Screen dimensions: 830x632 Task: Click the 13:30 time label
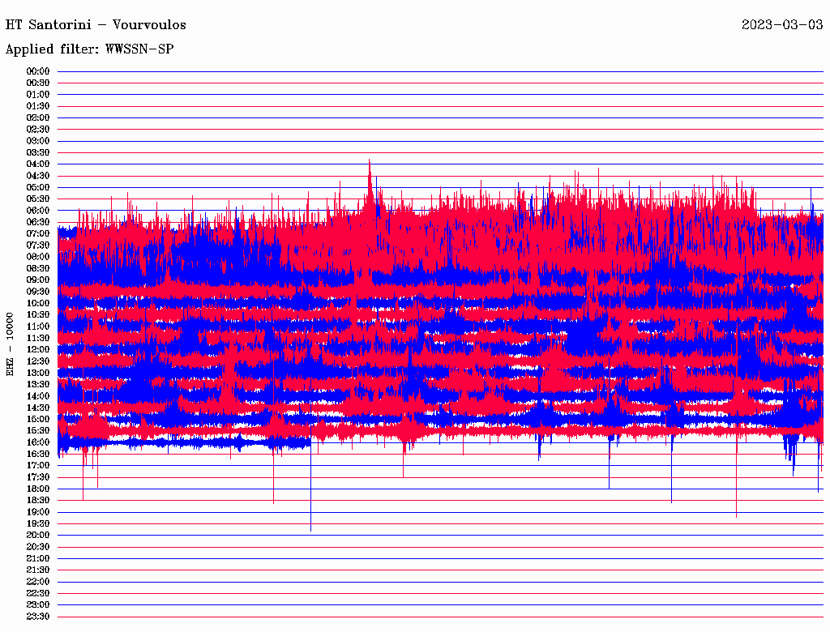(x=38, y=385)
